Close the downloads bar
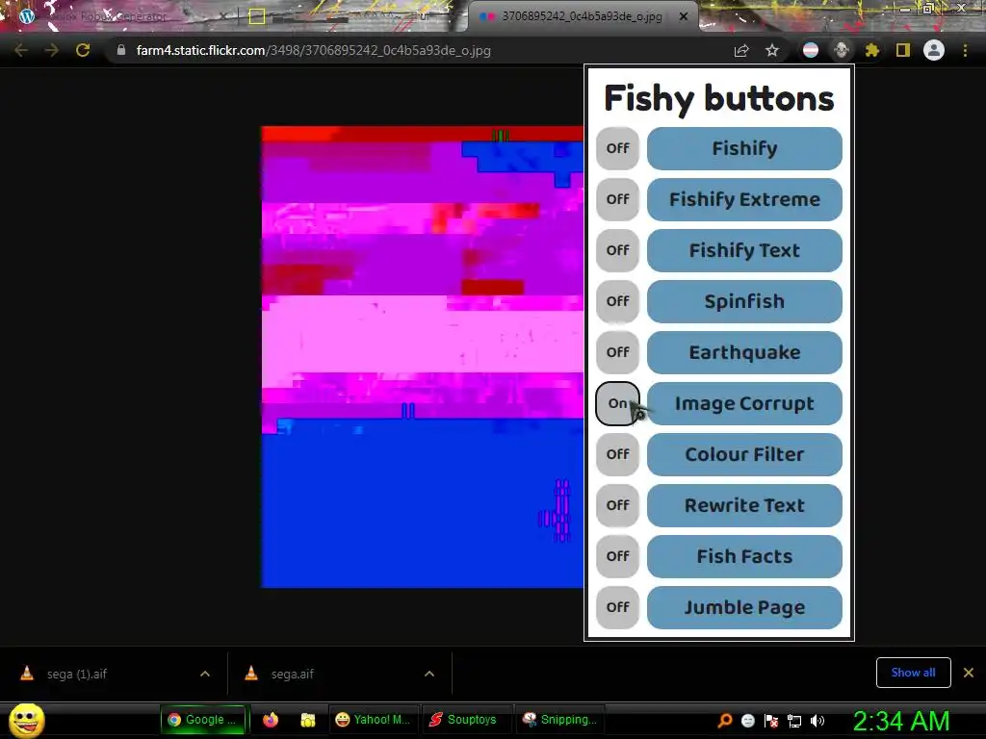The width and height of the screenshot is (986, 739). (969, 673)
